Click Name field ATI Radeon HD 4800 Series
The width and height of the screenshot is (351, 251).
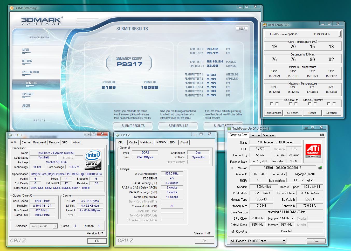click(x=275, y=142)
